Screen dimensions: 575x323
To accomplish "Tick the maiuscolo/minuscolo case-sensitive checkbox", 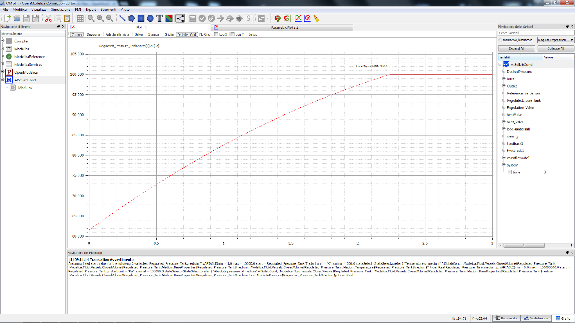I will pyautogui.click(x=500, y=40).
